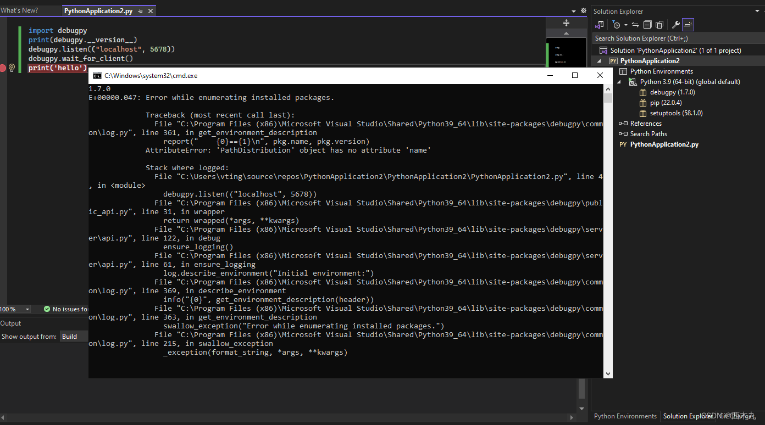Screen dimensions: 765x425
Task: Click AttributeError line in cmd output
Action: click(x=288, y=150)
